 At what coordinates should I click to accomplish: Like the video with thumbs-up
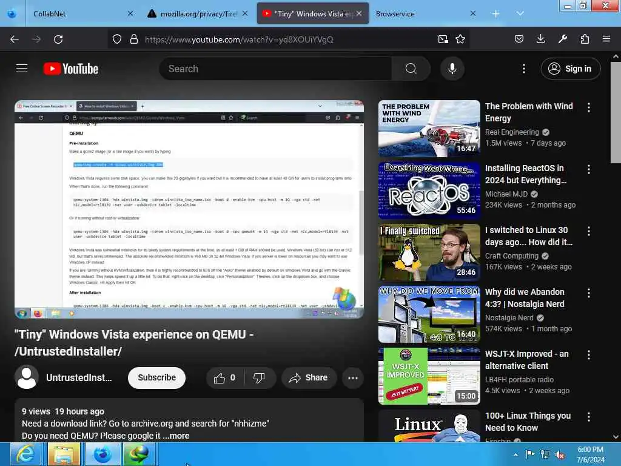[x=224, y=378]
